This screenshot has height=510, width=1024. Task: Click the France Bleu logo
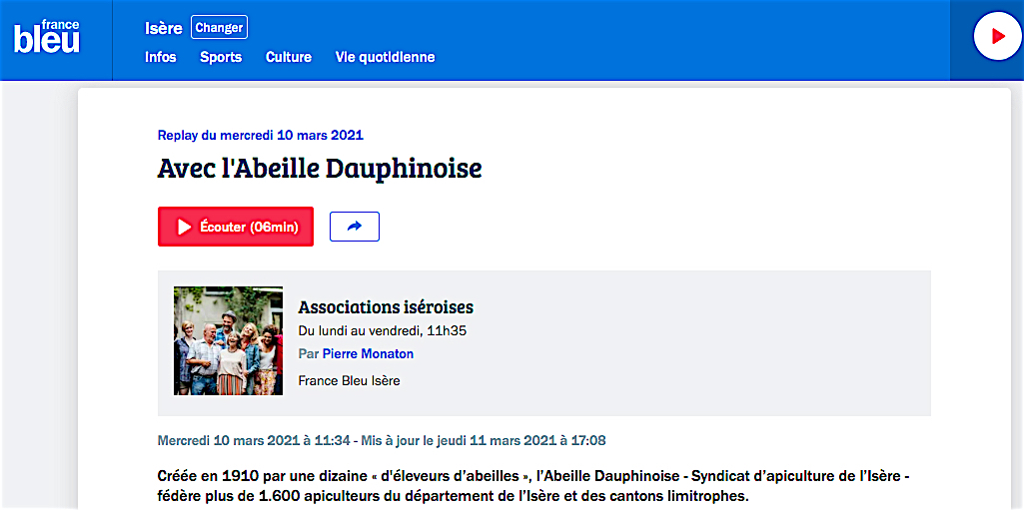[x=47, y=37]
